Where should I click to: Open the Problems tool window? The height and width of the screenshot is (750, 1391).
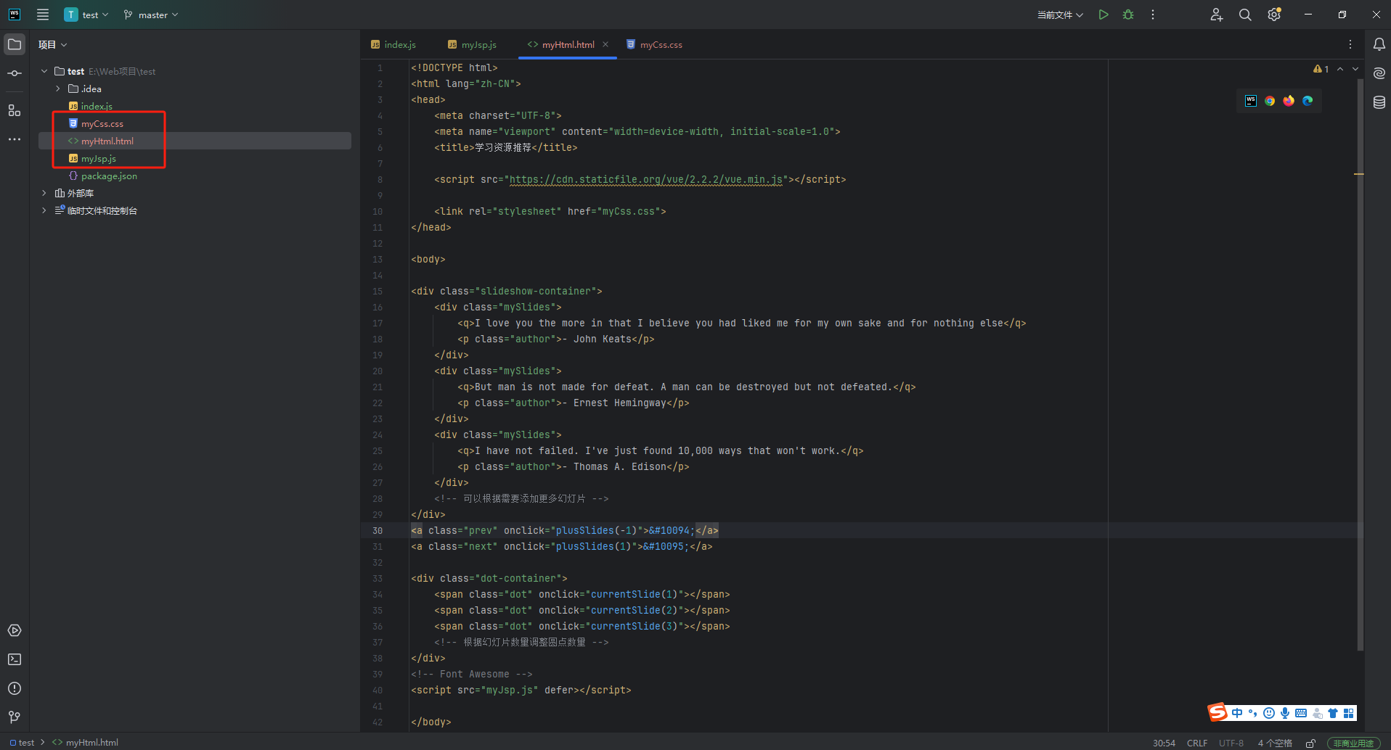pyautogui.click(x=15, y=688)
